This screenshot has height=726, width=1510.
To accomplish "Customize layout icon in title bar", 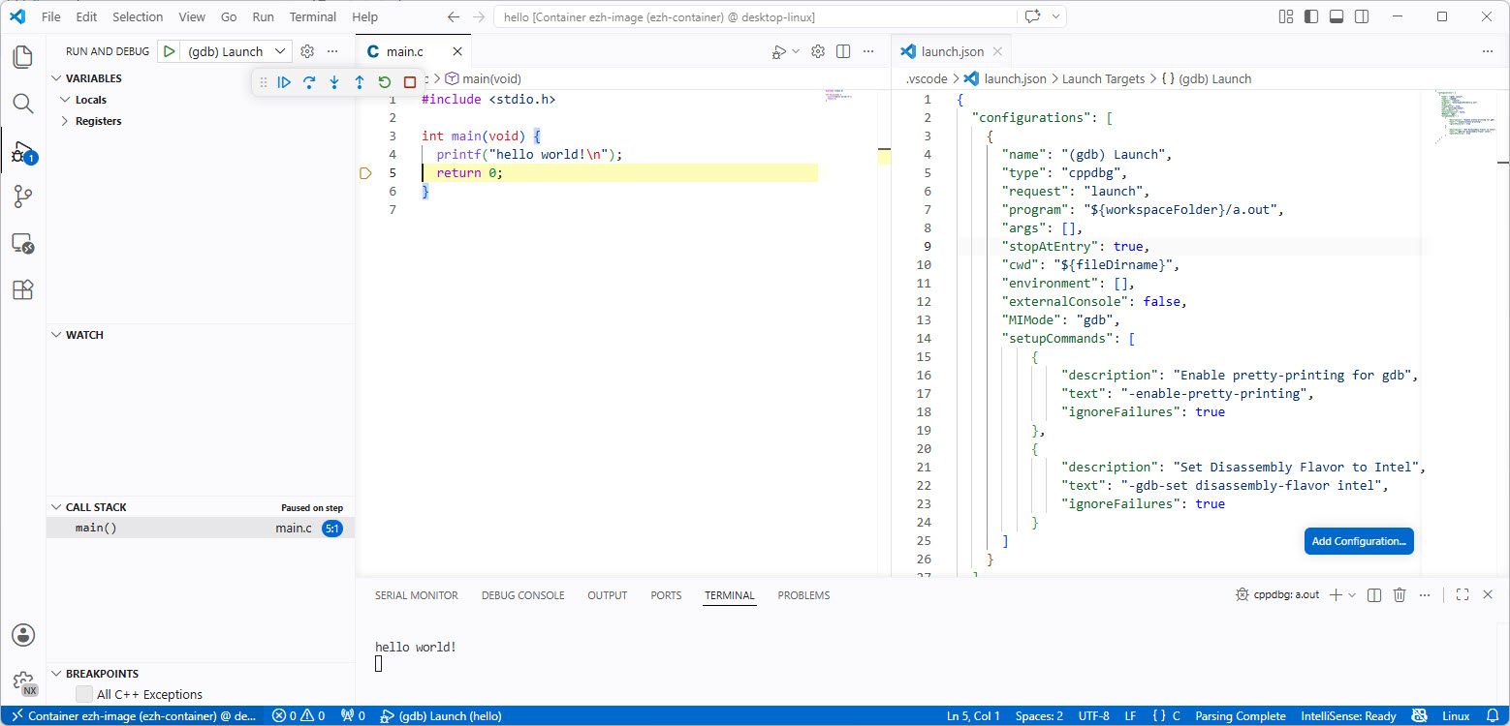I will (x=1286, y=16).
